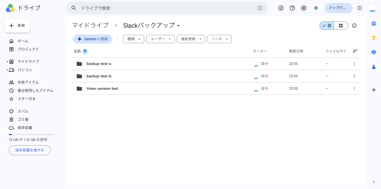The height and width of the screenshot is (189, 381).
Task: Open more actions for backup-test-a
Action: (354, 64)
